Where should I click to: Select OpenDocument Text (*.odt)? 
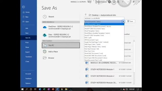(x=104, y=60)
